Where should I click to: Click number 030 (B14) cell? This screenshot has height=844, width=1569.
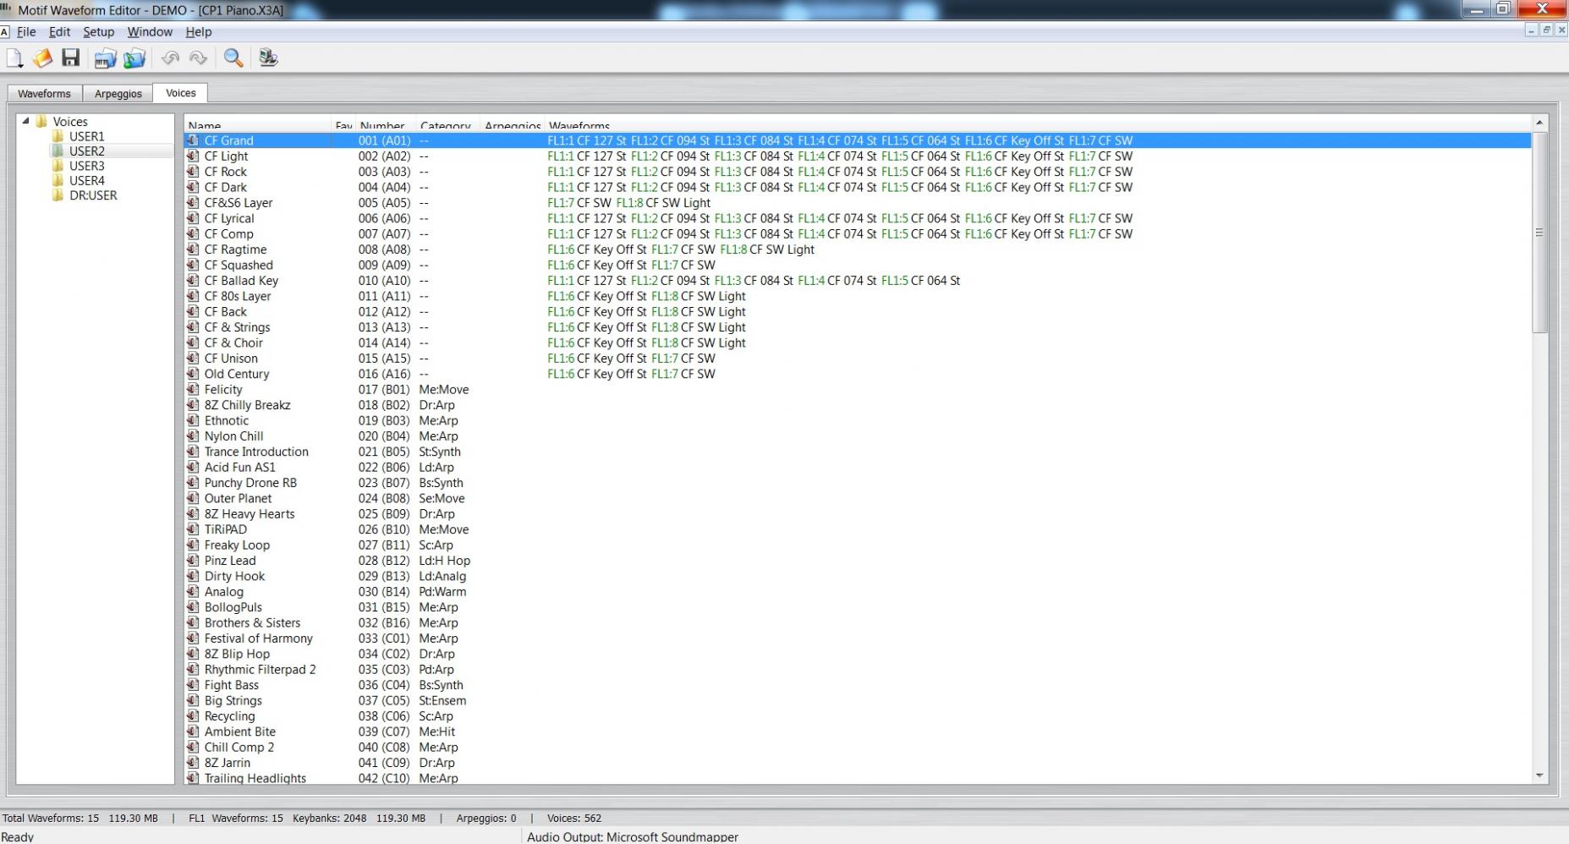coord(383,592)
